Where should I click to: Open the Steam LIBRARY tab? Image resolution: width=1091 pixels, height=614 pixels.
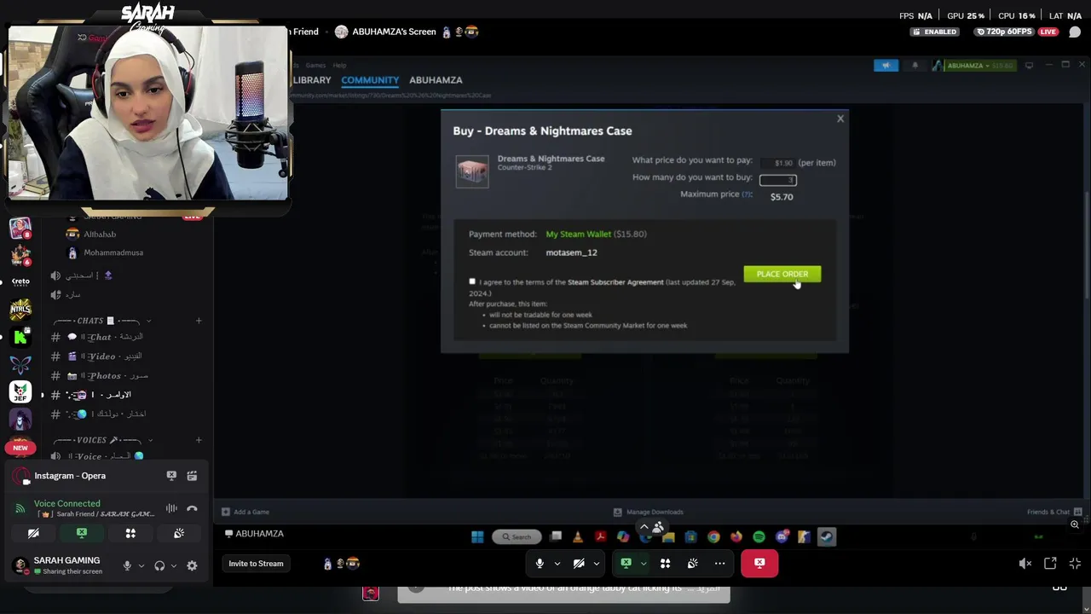312,80
